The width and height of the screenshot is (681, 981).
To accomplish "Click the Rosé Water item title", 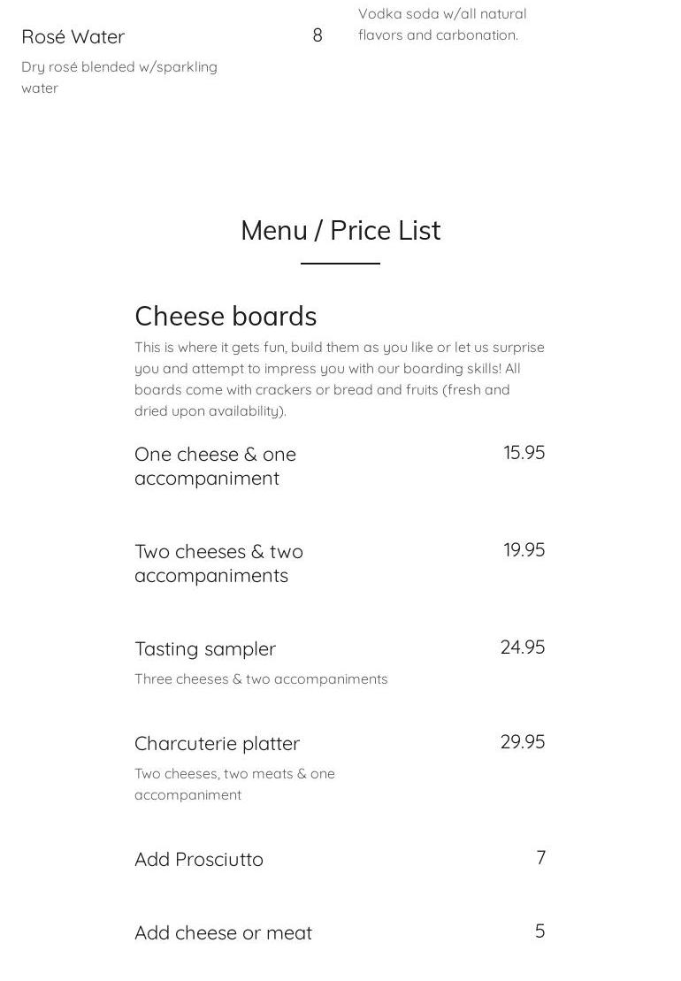I will click(73, 37).
